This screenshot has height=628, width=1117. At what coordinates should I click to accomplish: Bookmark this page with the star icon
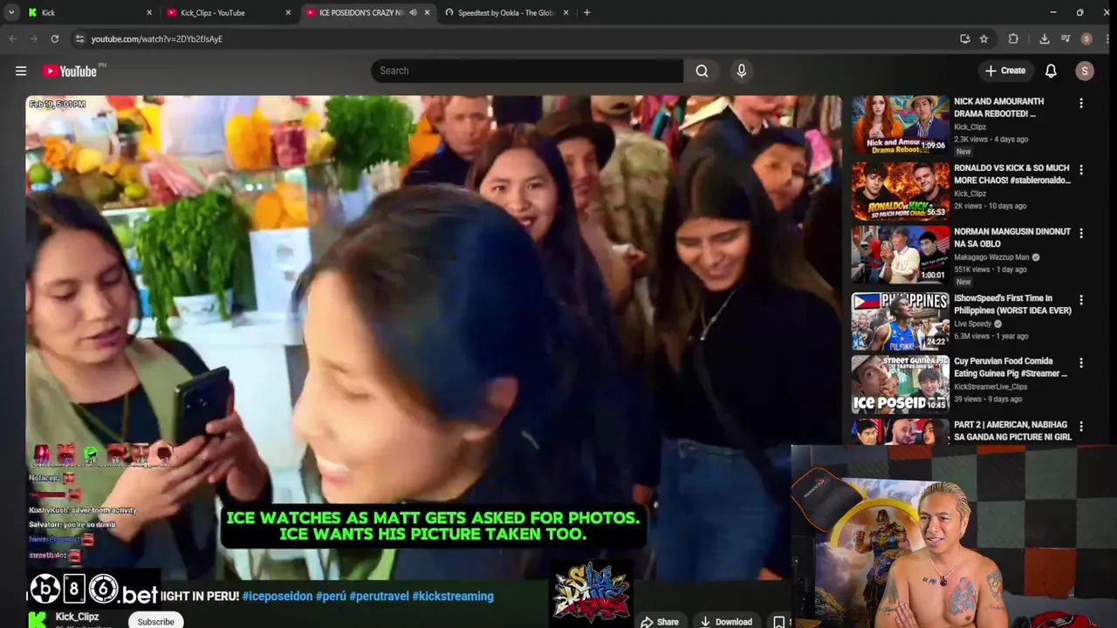point(983,38)
